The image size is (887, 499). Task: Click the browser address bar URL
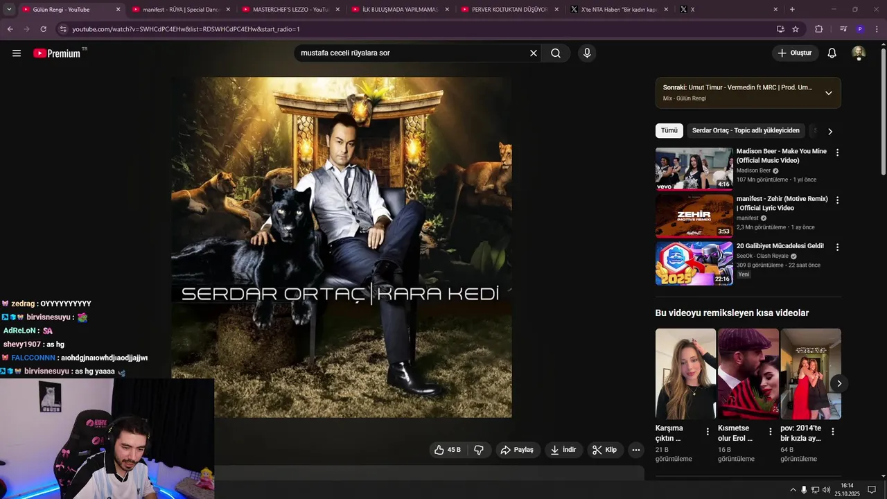(x=186, y=29)
